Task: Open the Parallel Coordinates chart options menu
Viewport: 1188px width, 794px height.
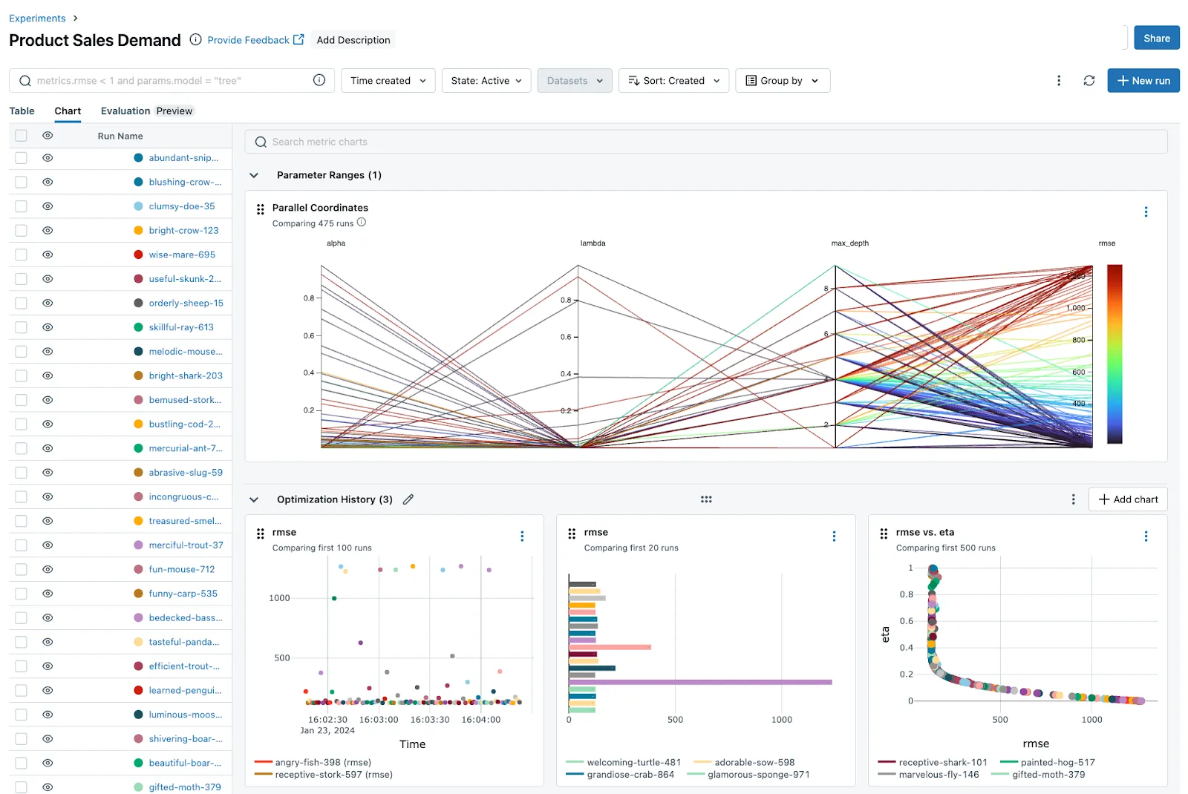Action: (1146, 211)
